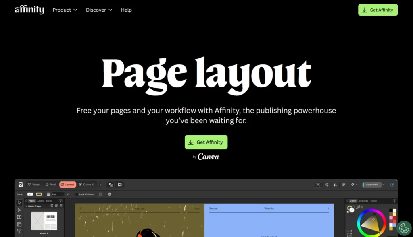413x237 pixels.
Task: Click the black recent colour swatch
Action: pos(391,211)
